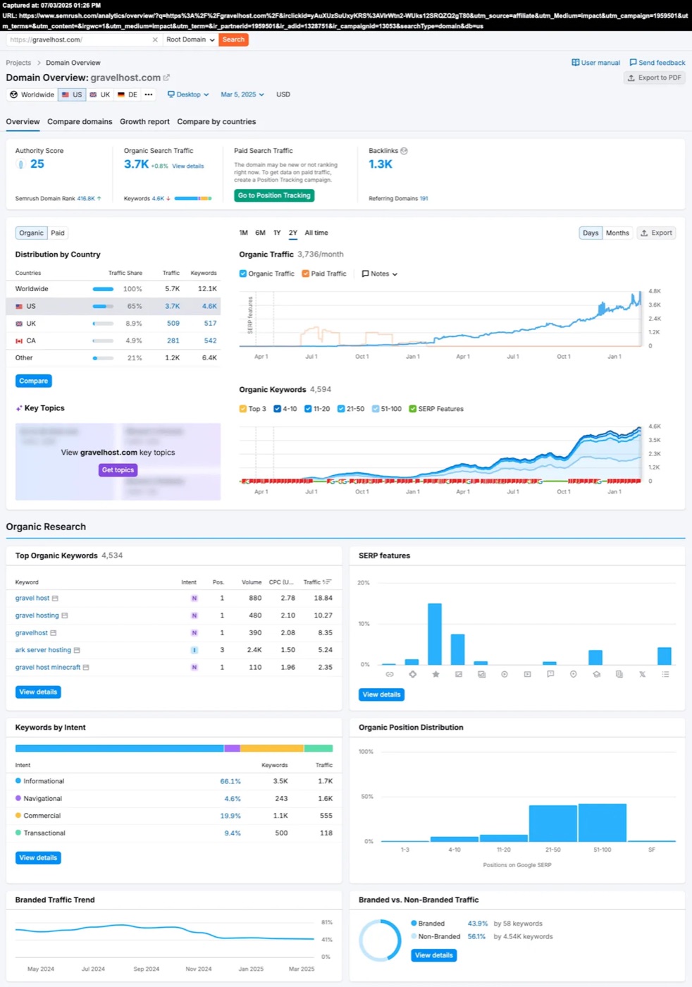
Task: Open gravelhost.com via external link icon
Action: point(166,78)
